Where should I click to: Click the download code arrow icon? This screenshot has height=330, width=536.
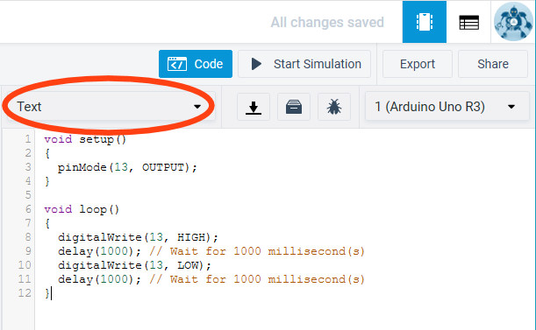click(254, 107)
